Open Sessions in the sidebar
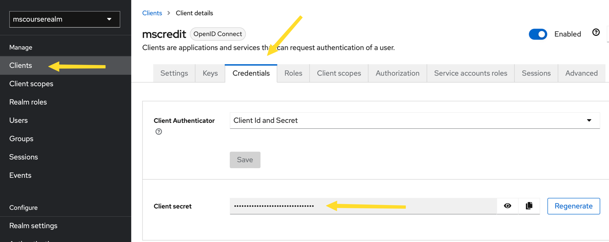609x242 pixels. click(66, 157)
